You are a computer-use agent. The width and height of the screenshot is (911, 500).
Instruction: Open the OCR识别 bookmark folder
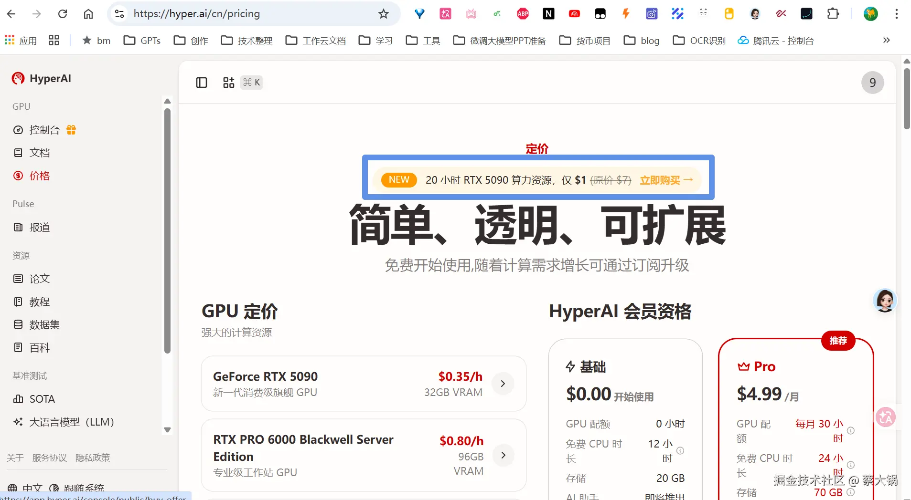(699, 41)
